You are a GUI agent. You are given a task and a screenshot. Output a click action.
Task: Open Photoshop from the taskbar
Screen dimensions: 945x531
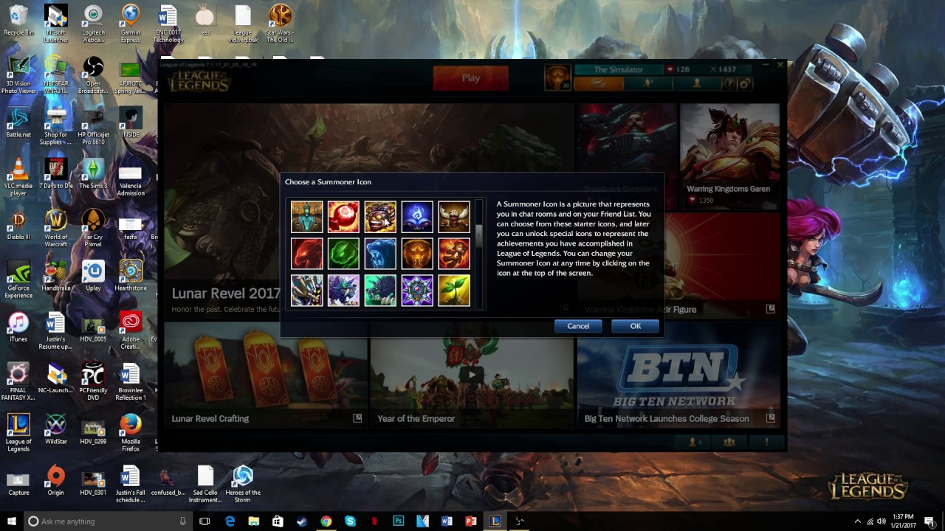click(398, 521)
